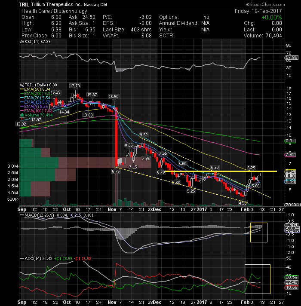Image resolution: width=301 pixels, height=306 pixels.
Task: Click the green +0.00% change percentage
Action: pyautogui.click(x=271, y=17)
